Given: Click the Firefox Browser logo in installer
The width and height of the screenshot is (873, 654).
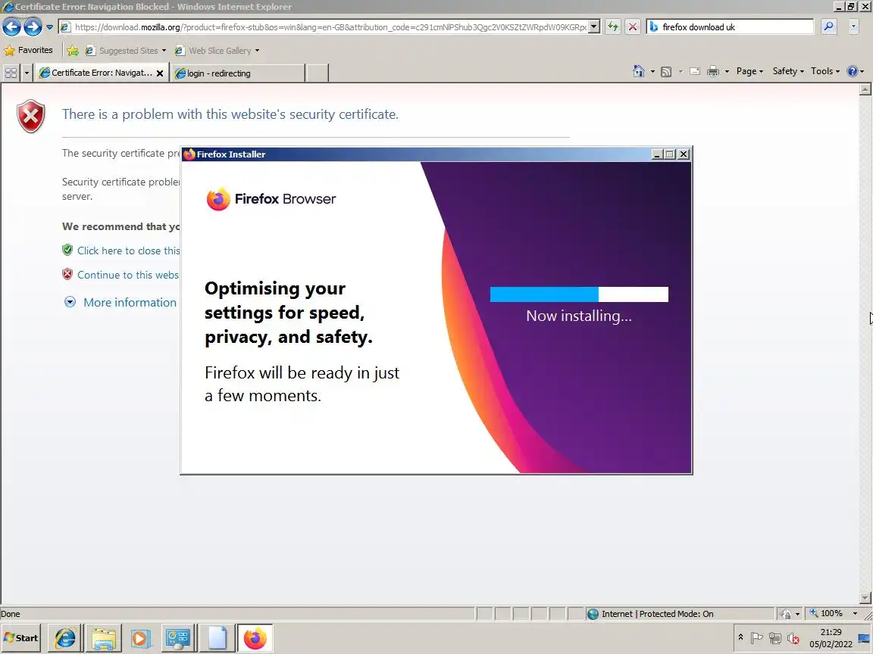Looking at the screenshot, I should [271, 199].
